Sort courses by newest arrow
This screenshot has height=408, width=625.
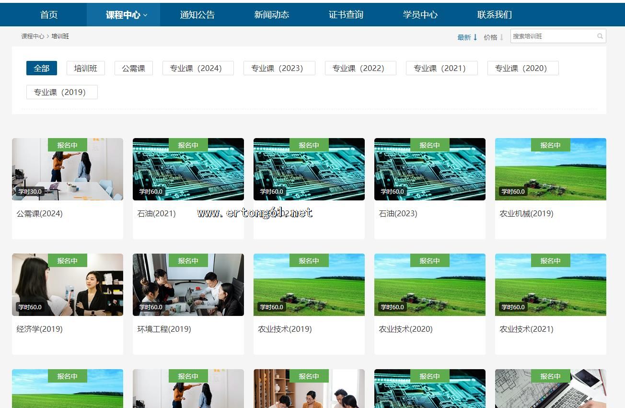[475, 37]
